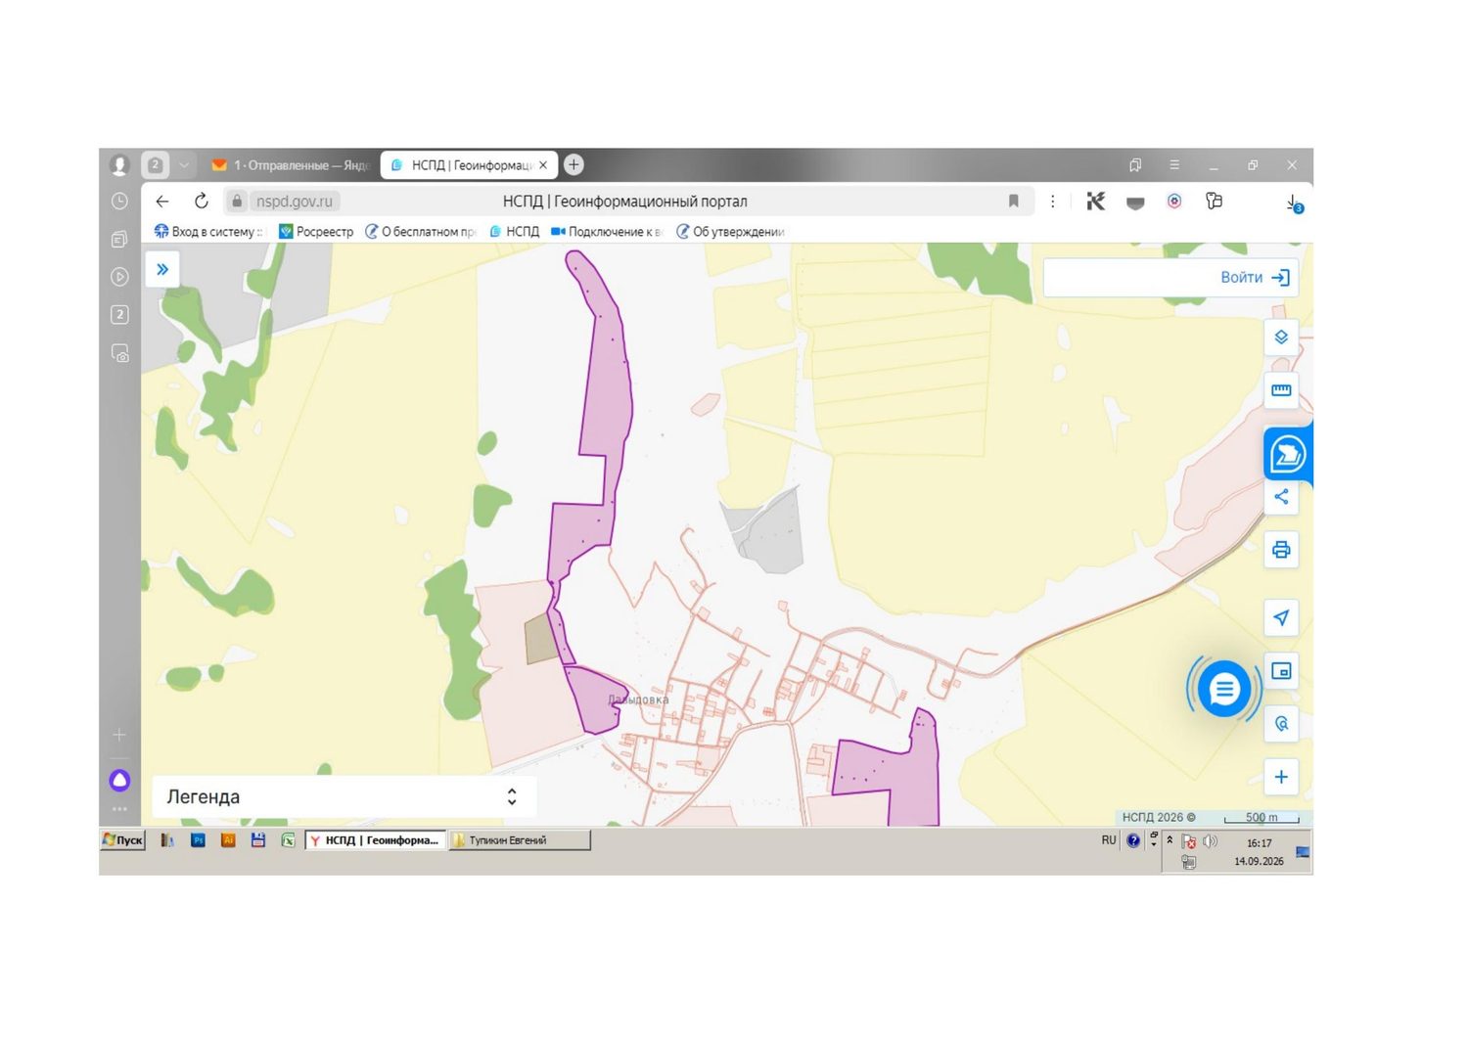Select the ruler measurement tool
Screen dimensions: 1468x1038
(1281, 390)
